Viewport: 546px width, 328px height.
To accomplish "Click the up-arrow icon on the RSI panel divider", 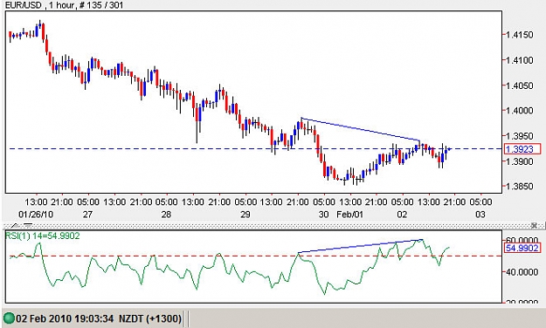I will coord(16,226).
